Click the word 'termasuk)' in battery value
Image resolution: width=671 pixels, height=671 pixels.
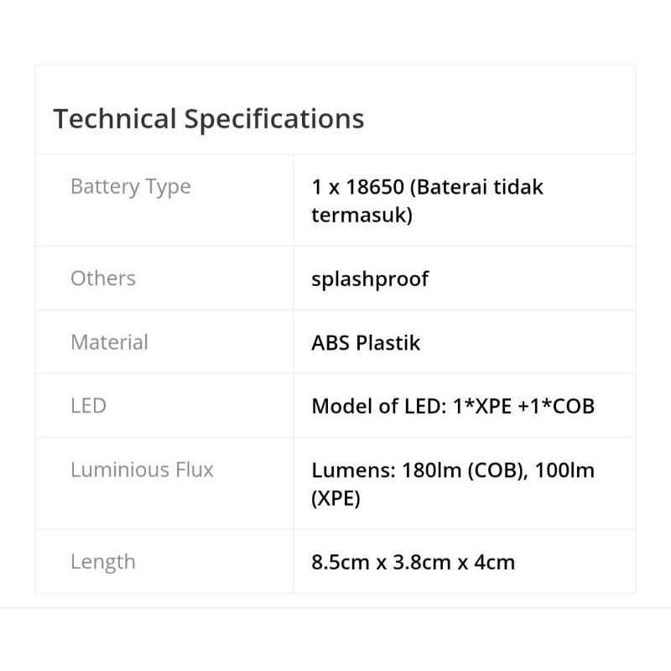tap(362, 216)
